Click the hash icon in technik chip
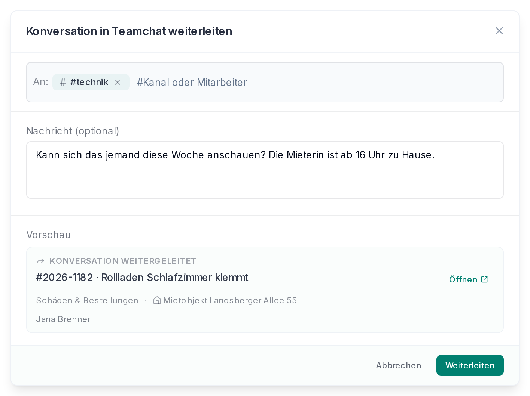The height and width of the screenshot is (396, 530). (x=63, y=82)
